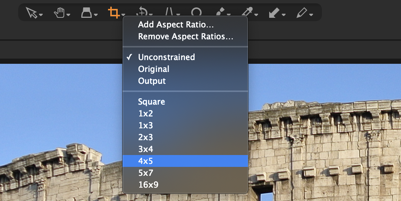The height and width of the screenshot is (201, 401).
Task: Click Remove Aspect Ratios… in menu
Action: click(186, 37)
